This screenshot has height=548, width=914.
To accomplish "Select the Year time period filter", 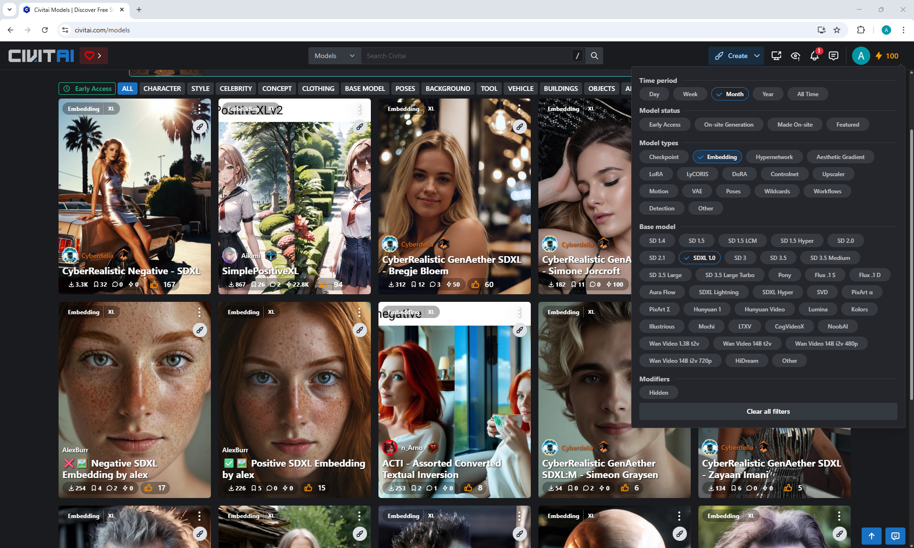I will click(767, 94).
